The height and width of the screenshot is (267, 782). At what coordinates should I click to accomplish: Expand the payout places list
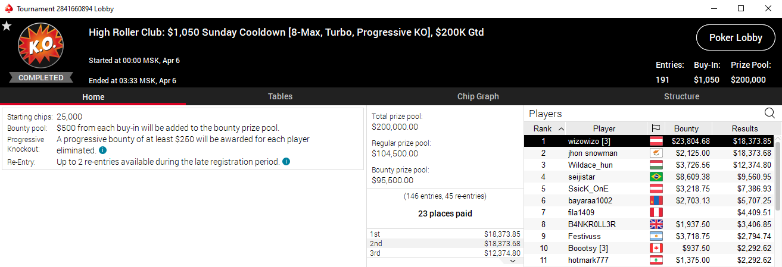click(x=513, y=260)
